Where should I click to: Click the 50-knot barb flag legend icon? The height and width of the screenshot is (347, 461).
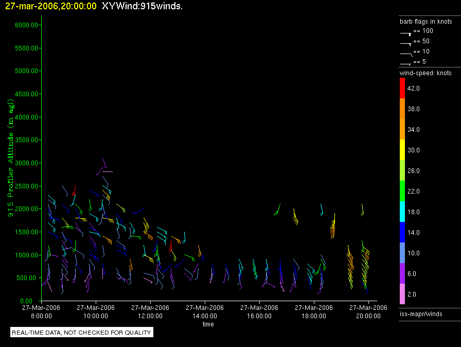pos(406,43)
